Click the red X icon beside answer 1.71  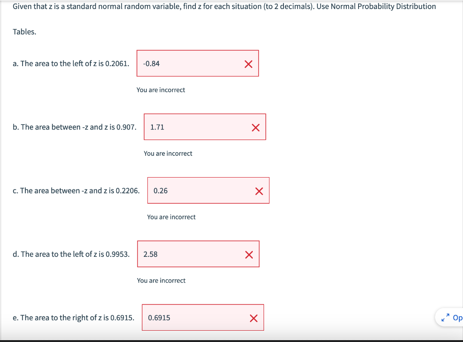click(x=255, y=127)
